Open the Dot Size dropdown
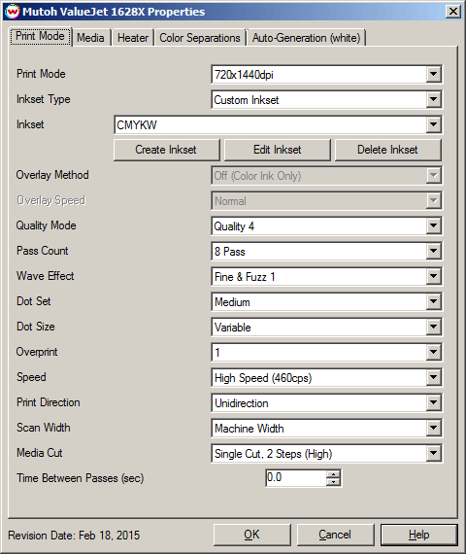466x554 pixels. point(326,328)
